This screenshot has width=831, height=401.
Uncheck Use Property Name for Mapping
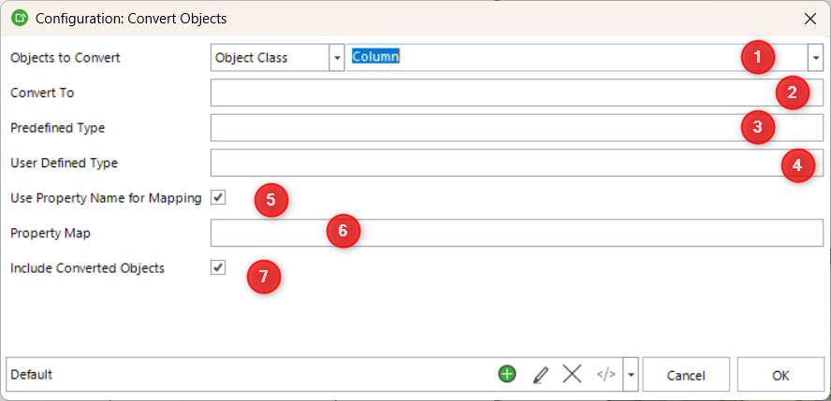(218, 197)
